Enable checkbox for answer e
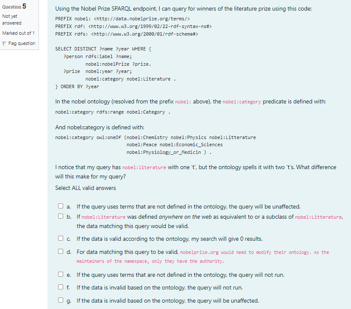 coord(61,274)
